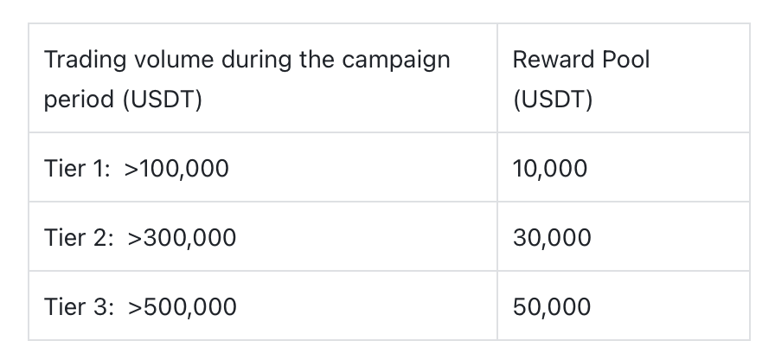This screenshot has height=360, width=775.
Task: Click the word 'campaign' in the header
Action: (x=396, y=61)
